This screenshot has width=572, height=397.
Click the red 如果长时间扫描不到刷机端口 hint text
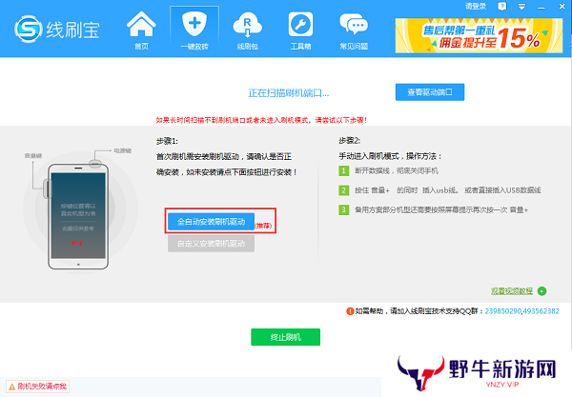[261, 120]
